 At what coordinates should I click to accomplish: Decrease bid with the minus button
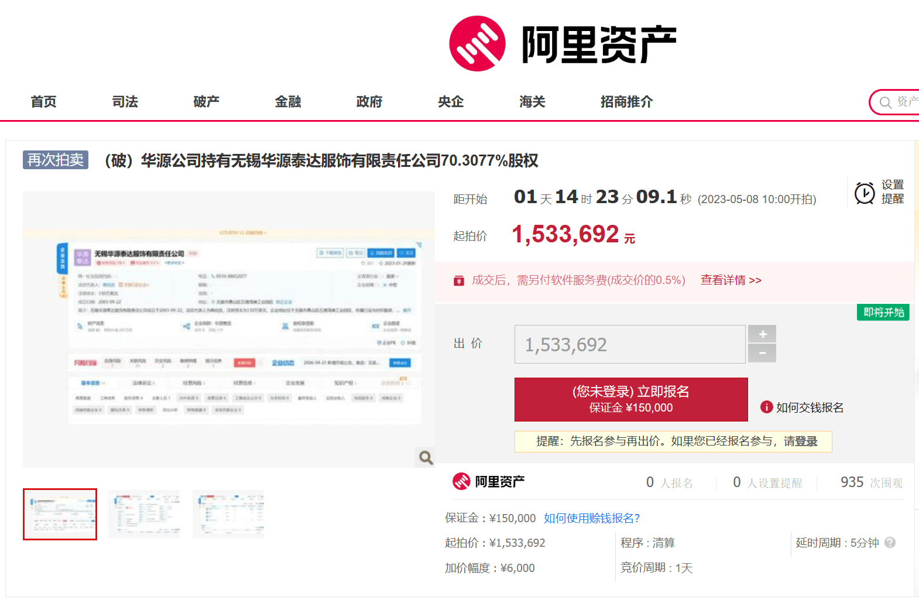click(762, 353)
